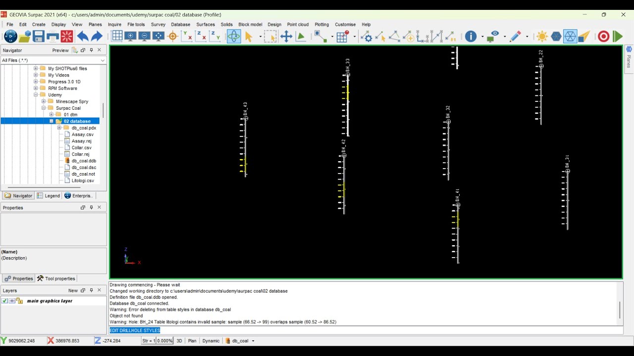Click the red reset graphics icon
The width and height of the screenshot is (634, 356).
(x=67, y=36)
